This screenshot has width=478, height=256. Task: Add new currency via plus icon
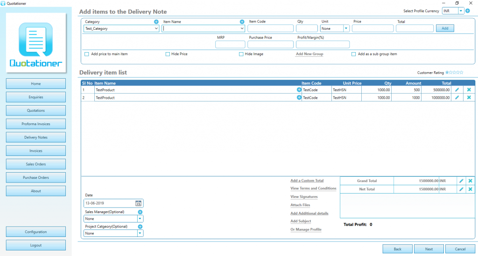(468, 11)
